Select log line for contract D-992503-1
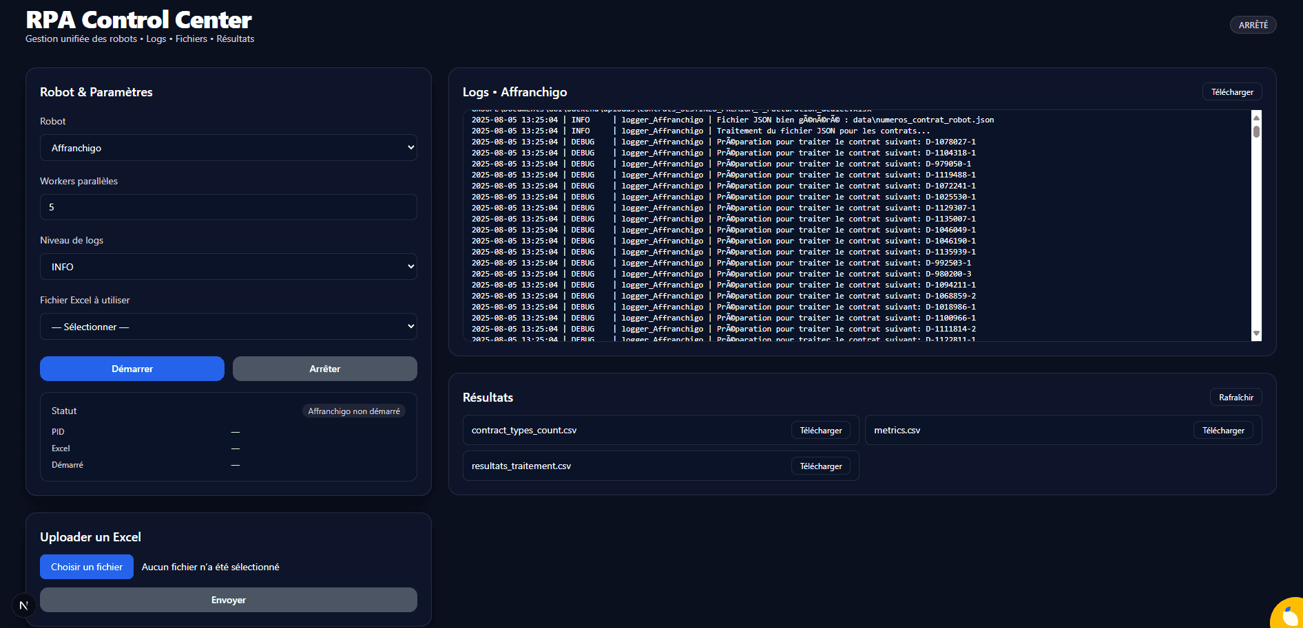Screen dimensions: 1303x628 tap(722, 263)
